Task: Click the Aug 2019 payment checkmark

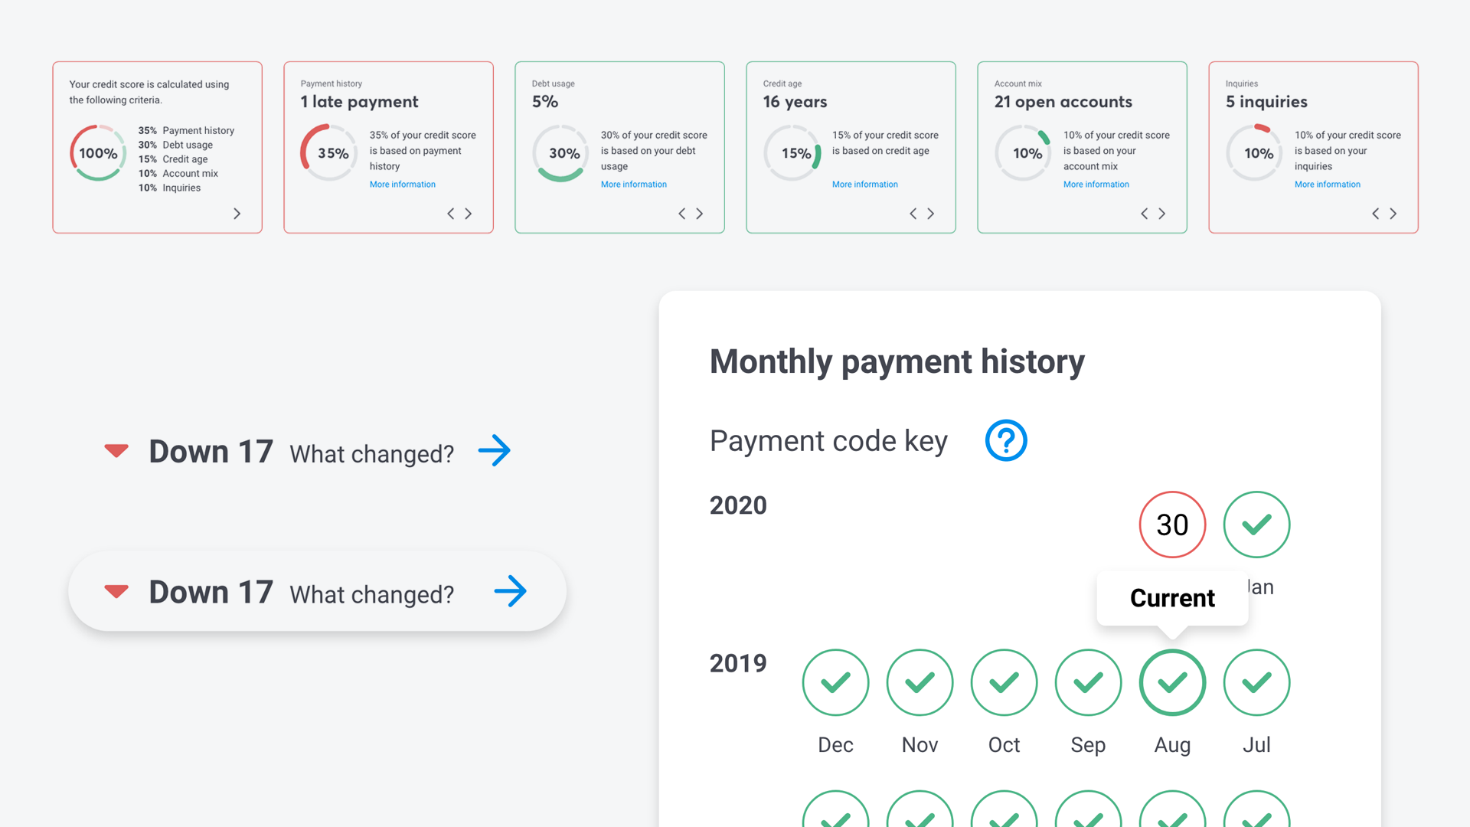Action: point(1172,682)
